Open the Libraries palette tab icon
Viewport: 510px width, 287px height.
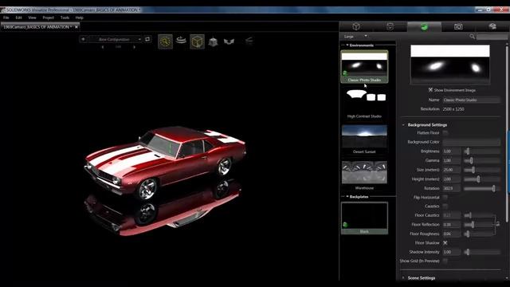click(492, 26)
